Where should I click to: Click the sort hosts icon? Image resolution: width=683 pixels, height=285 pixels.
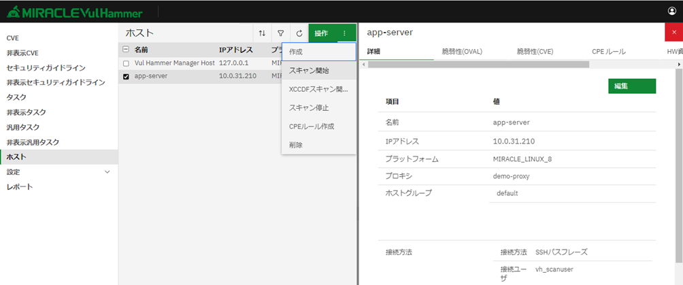tap(263, 33)
